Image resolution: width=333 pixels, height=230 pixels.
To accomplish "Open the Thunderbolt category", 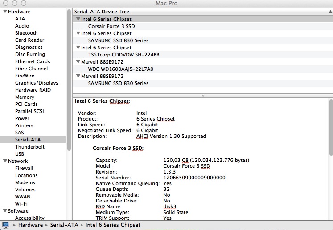I will click(x=30, y=147).
